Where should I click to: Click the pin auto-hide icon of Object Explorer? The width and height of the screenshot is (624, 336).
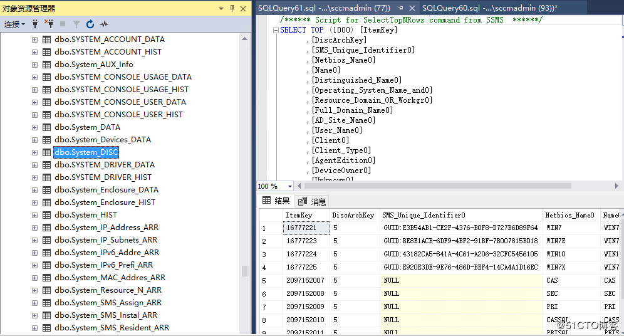[232, 8]
